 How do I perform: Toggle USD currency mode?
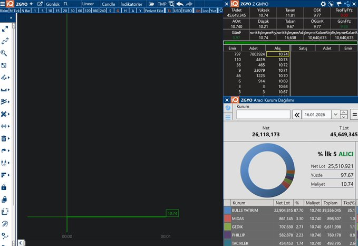177,11
